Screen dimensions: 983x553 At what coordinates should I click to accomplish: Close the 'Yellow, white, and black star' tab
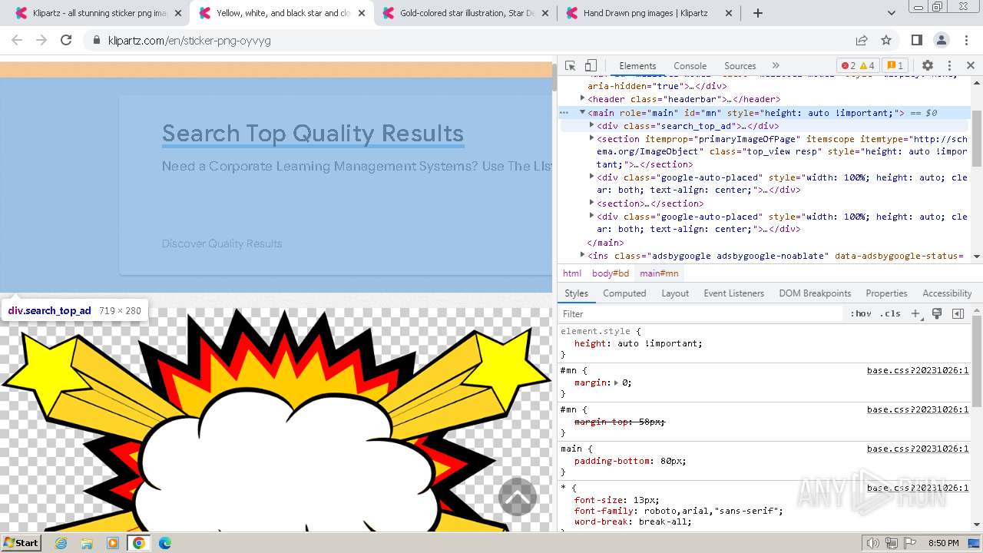(361, 13)
